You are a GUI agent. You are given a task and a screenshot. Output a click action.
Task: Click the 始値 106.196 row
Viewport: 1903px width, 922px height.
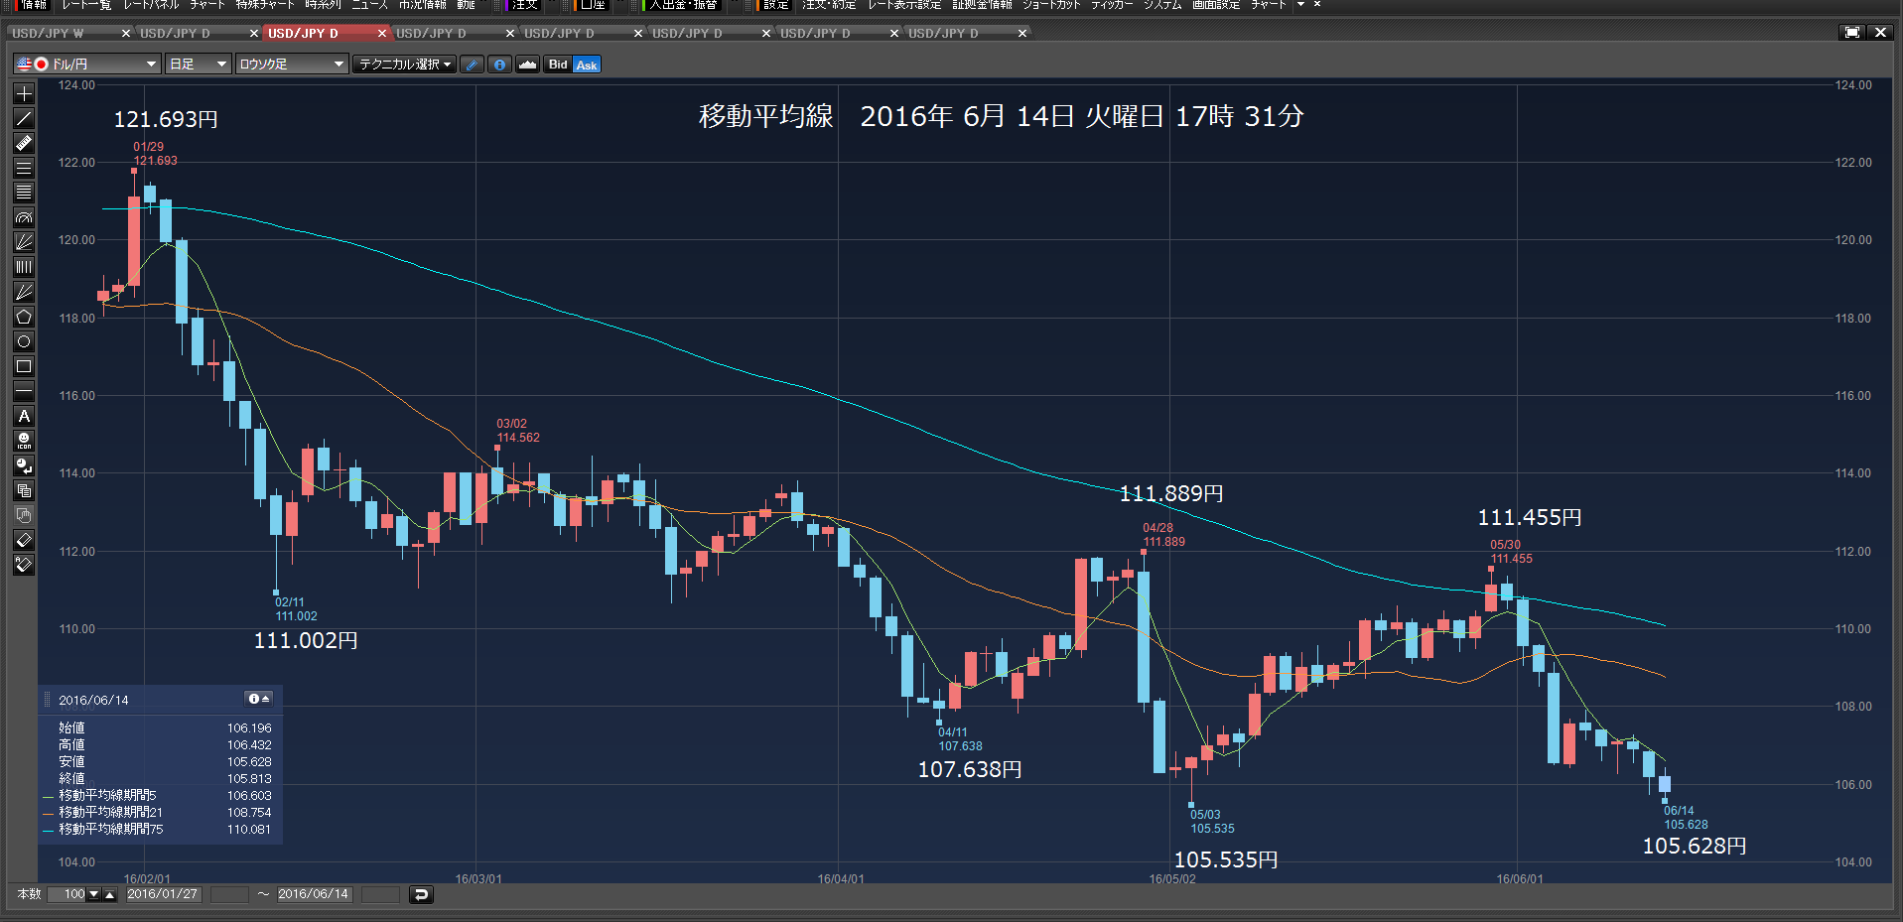(164, 727)
